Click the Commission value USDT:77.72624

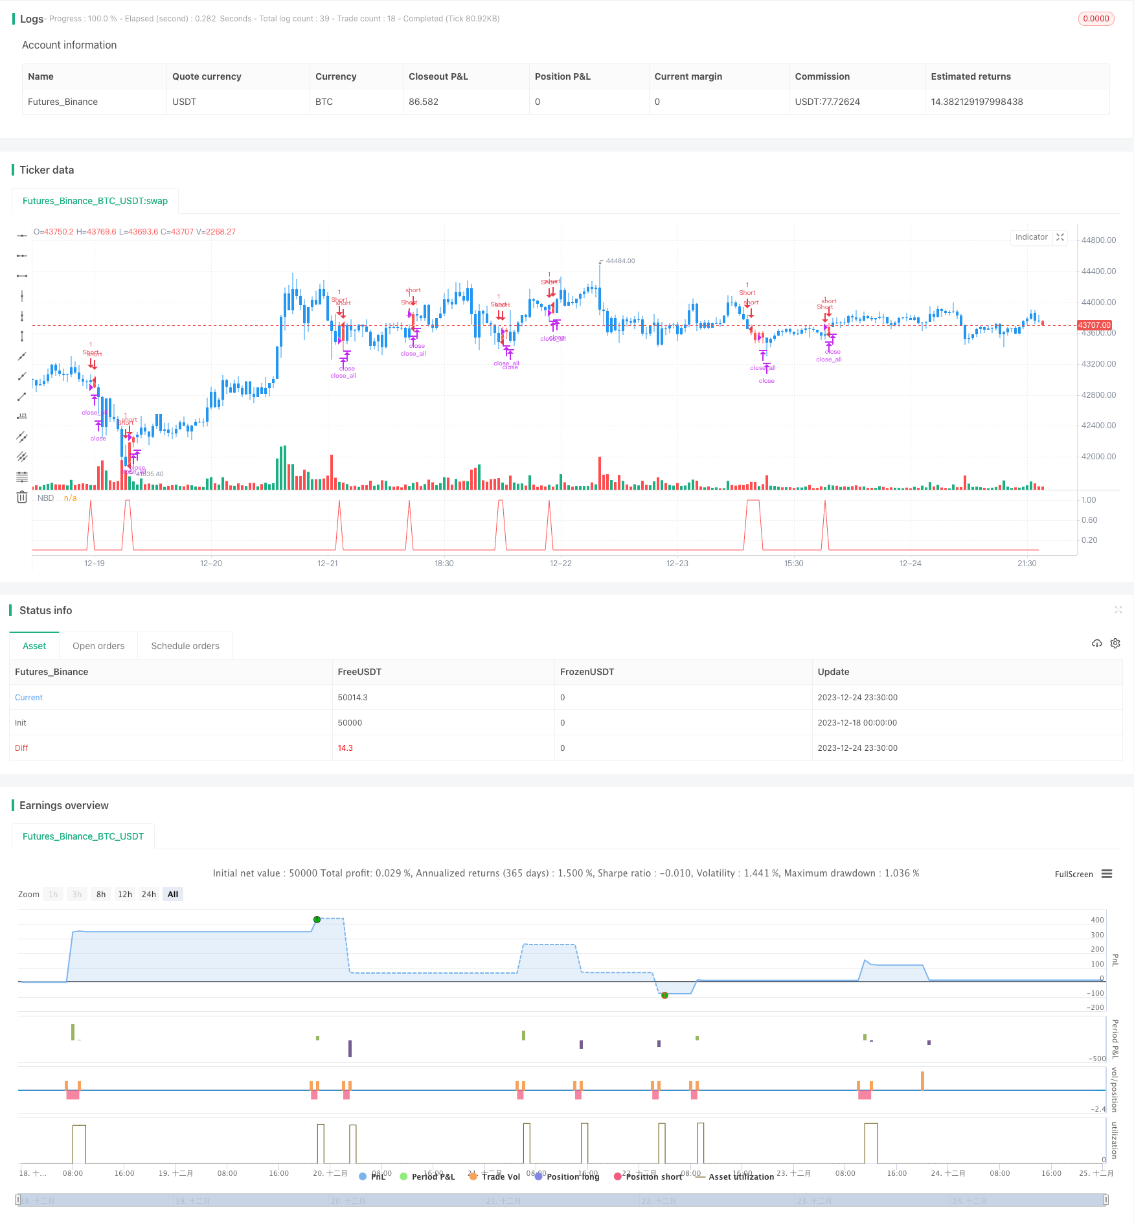(x=828, y=102)
